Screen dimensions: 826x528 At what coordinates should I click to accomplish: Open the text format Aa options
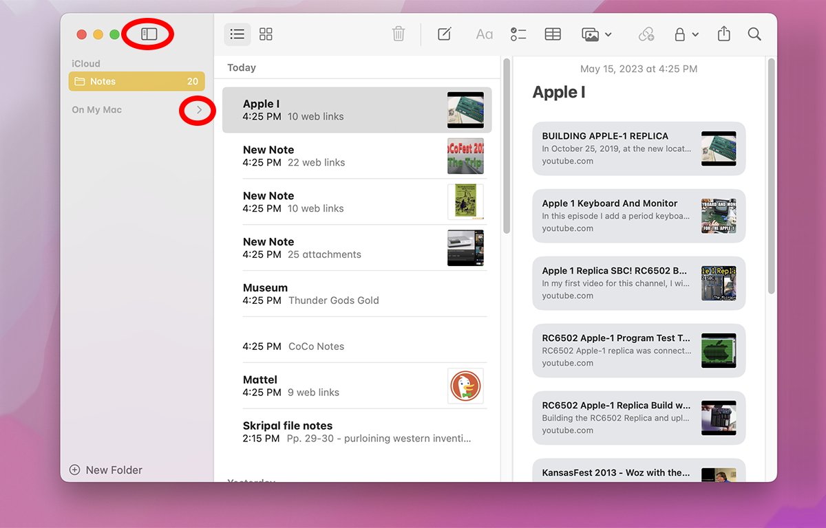point(484,34)
